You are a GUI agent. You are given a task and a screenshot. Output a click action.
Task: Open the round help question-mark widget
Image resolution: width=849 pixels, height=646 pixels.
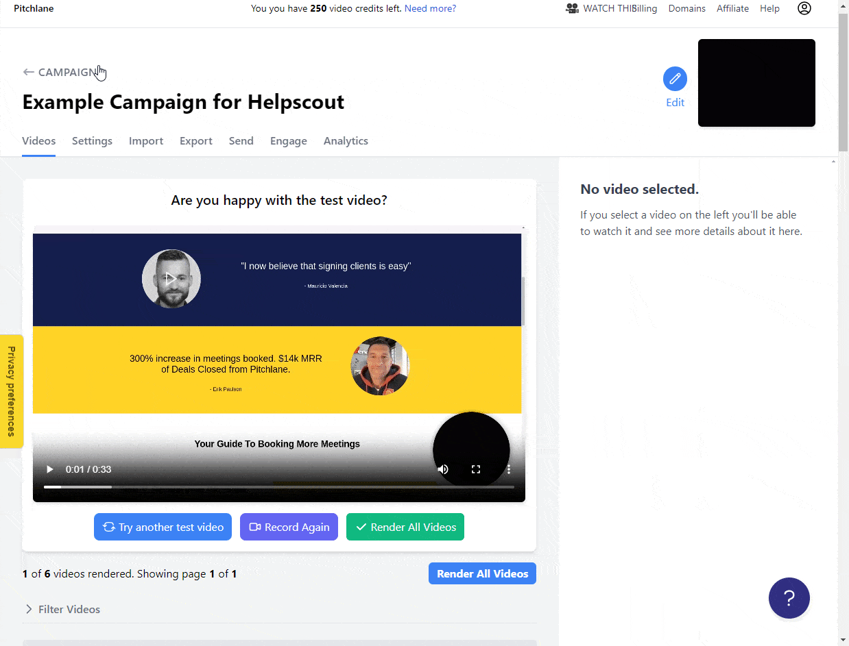point(789,598)
